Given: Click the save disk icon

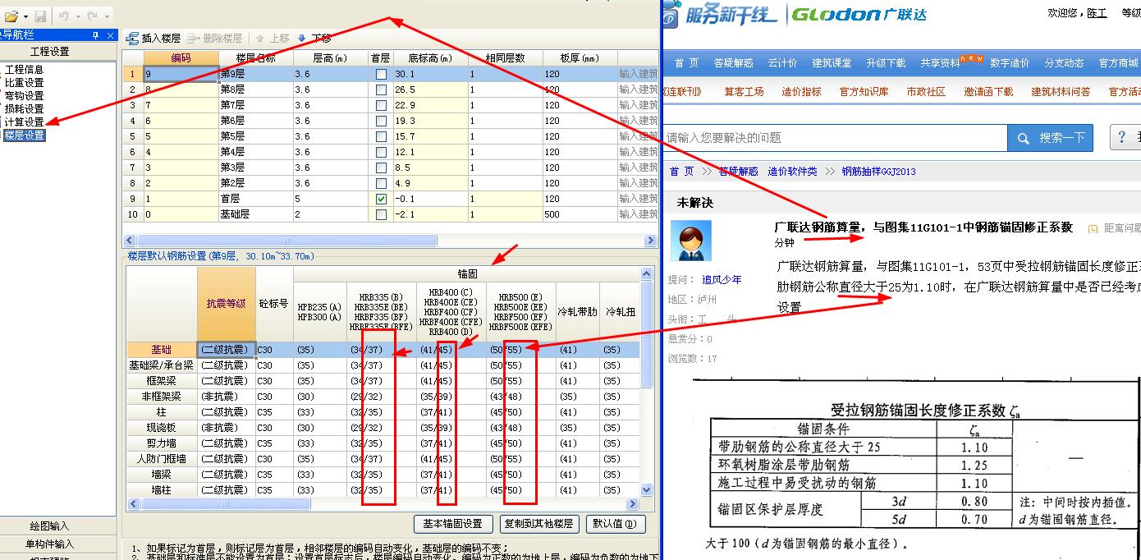Looking at the screenshot, I should pyautogui.click(x=39, y=16).
